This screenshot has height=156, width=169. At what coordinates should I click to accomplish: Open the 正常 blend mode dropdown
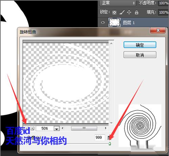click(117, 3)
